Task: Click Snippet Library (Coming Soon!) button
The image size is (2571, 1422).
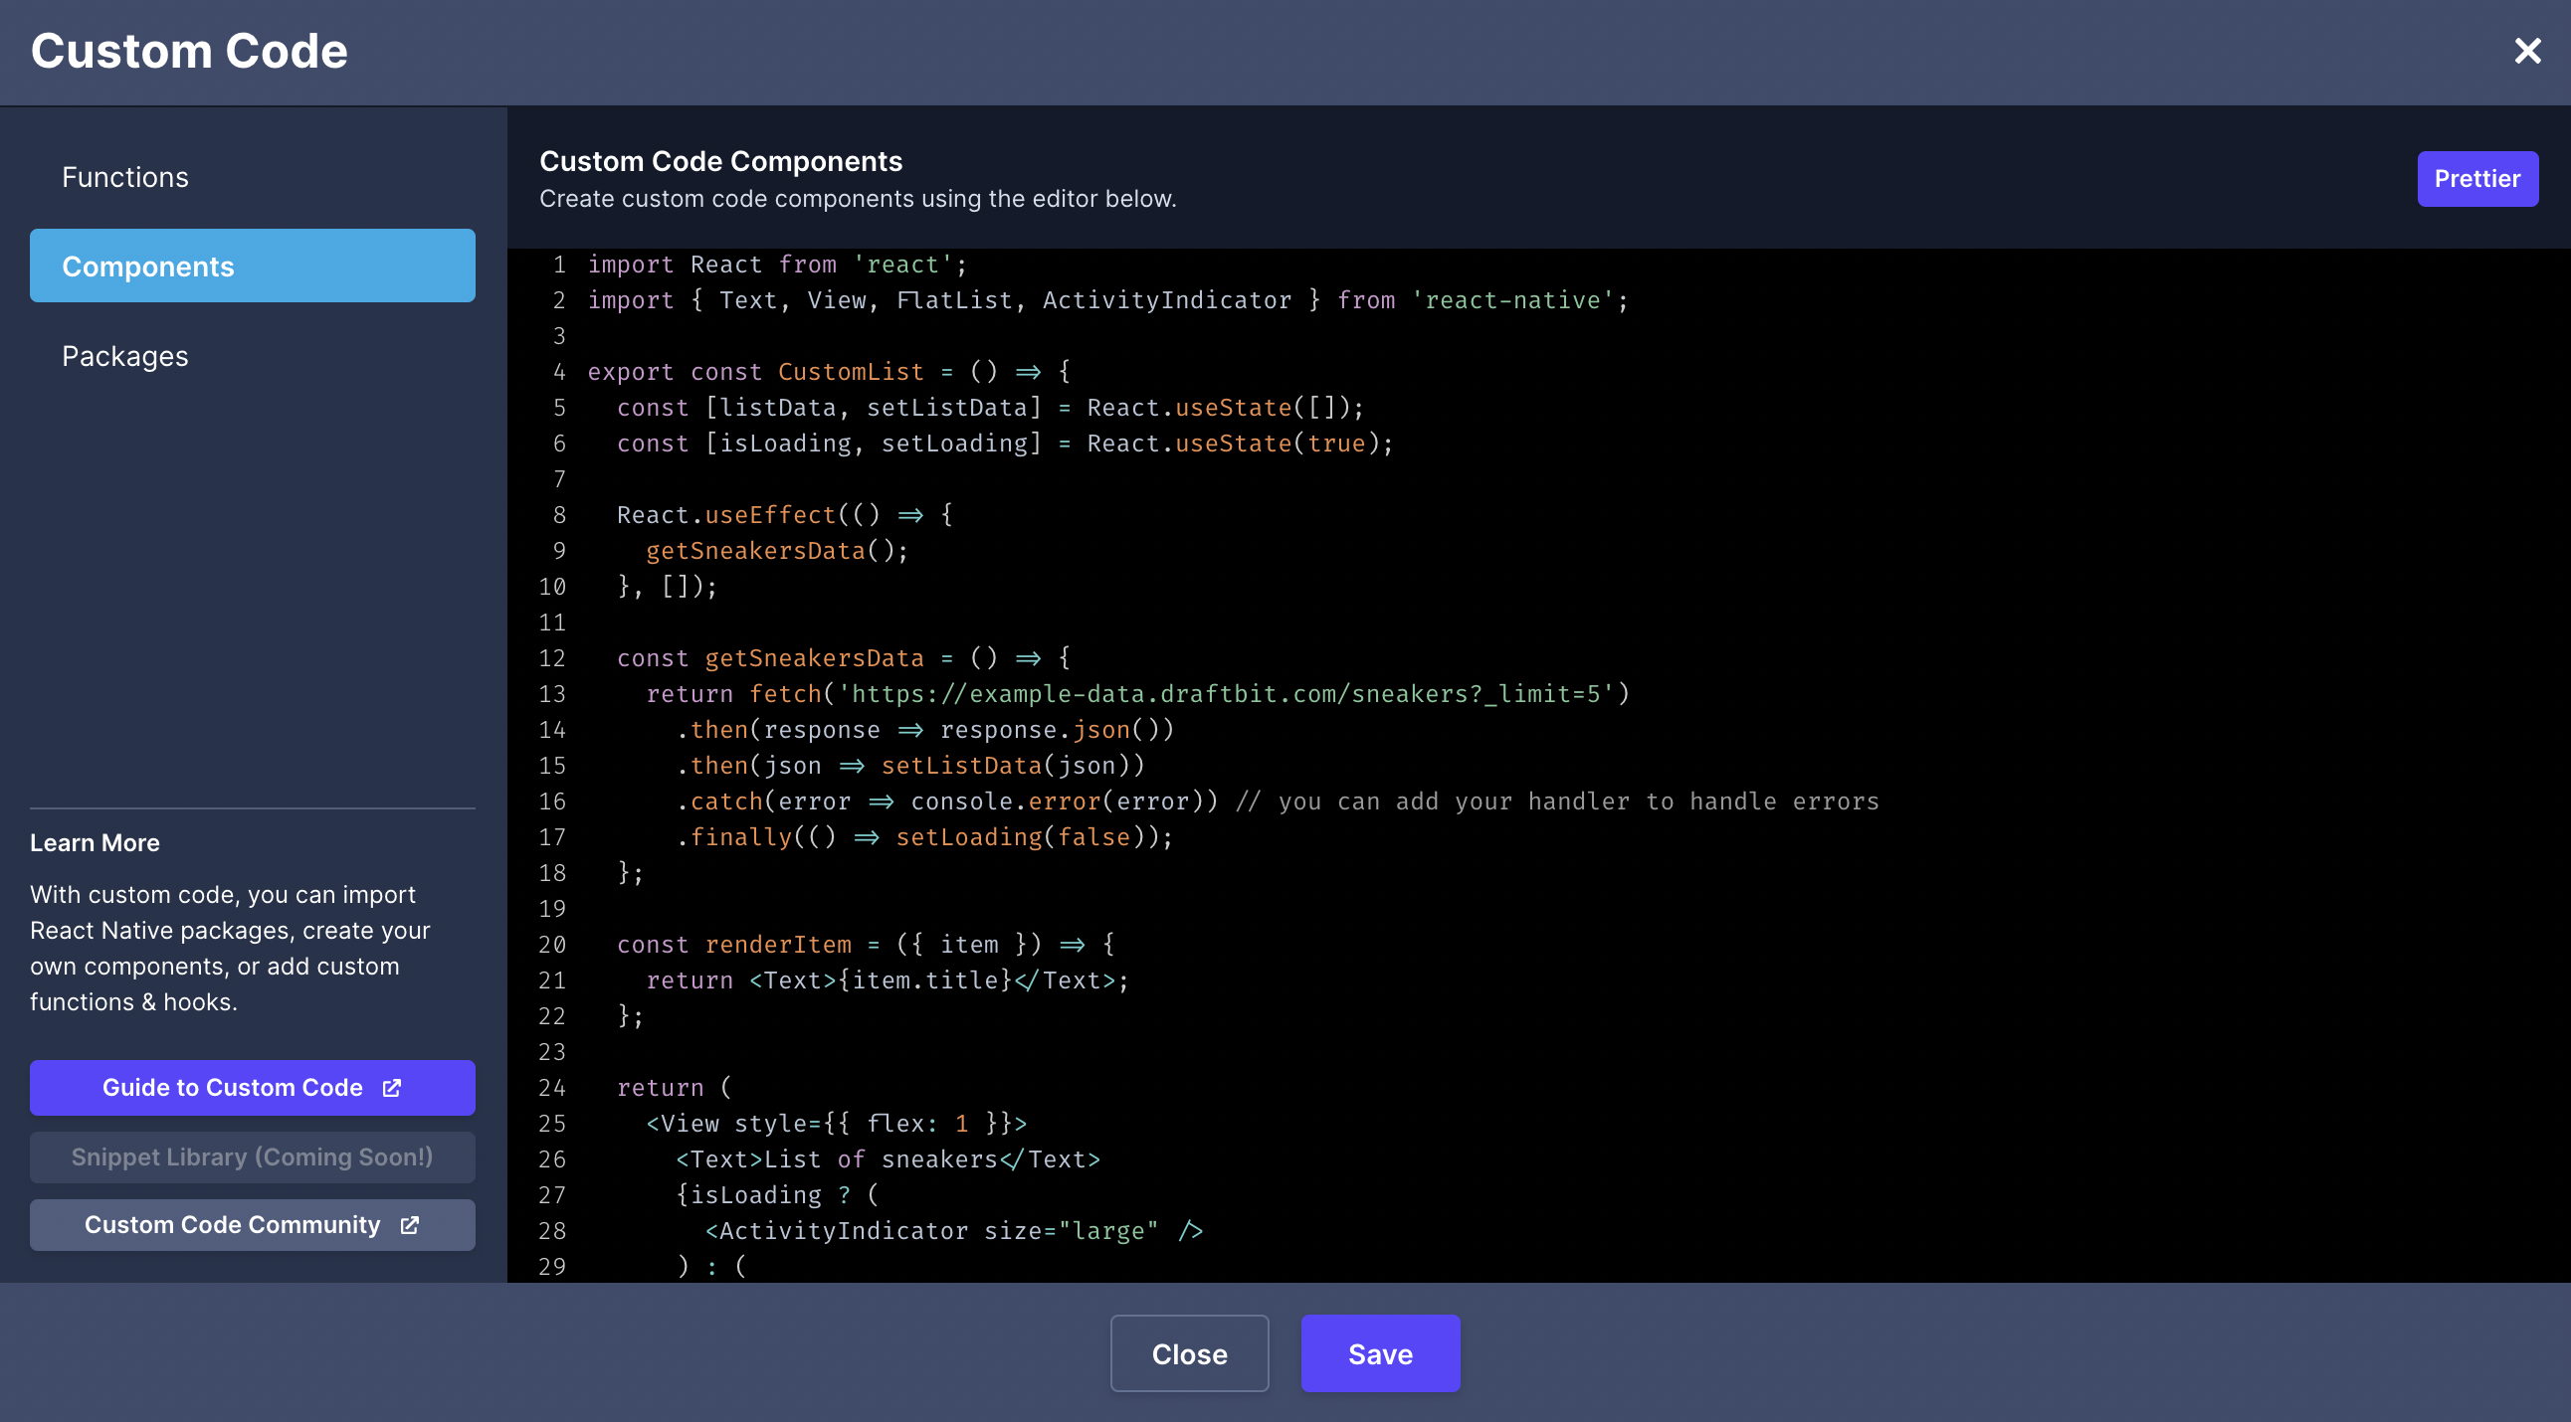Action: (x=253, y=1156)
